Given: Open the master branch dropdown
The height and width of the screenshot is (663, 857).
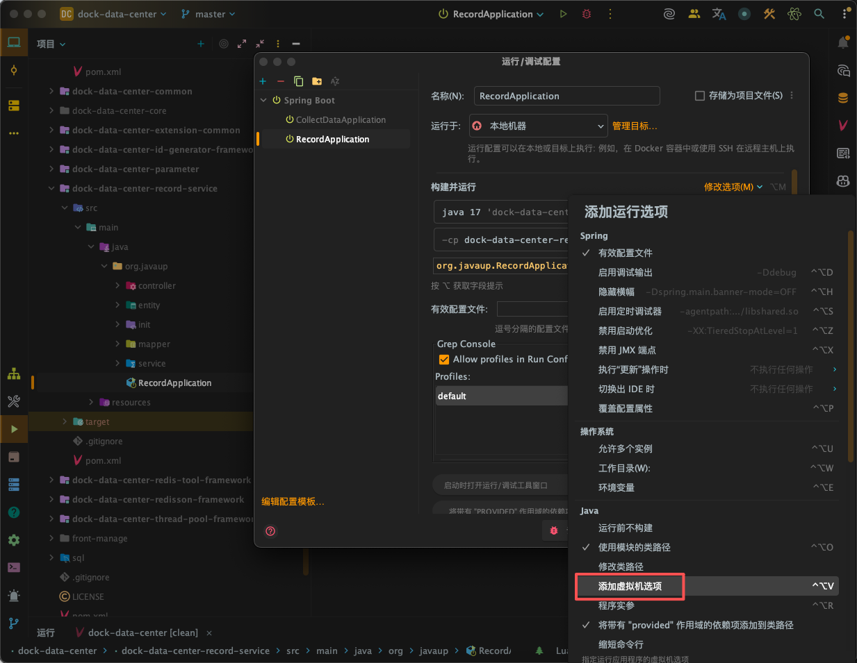Looking at the screenshot, I should coord(208,14).
